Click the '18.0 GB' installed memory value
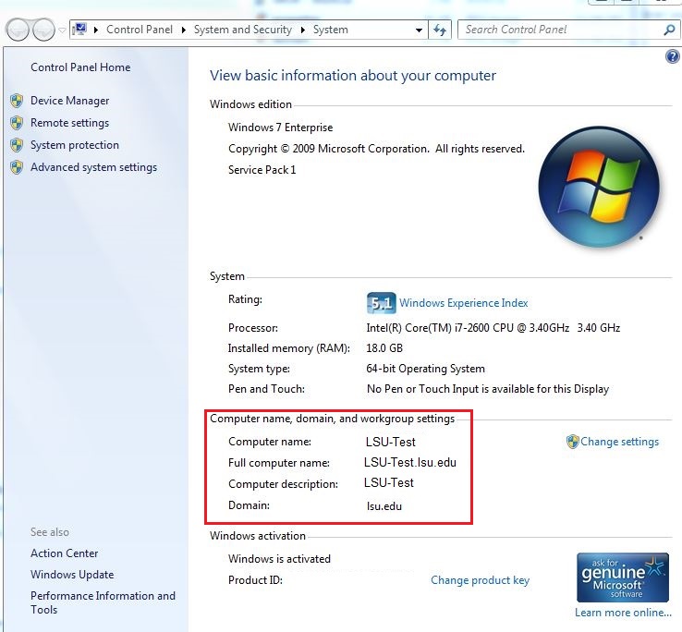 (x=384, y=348)
